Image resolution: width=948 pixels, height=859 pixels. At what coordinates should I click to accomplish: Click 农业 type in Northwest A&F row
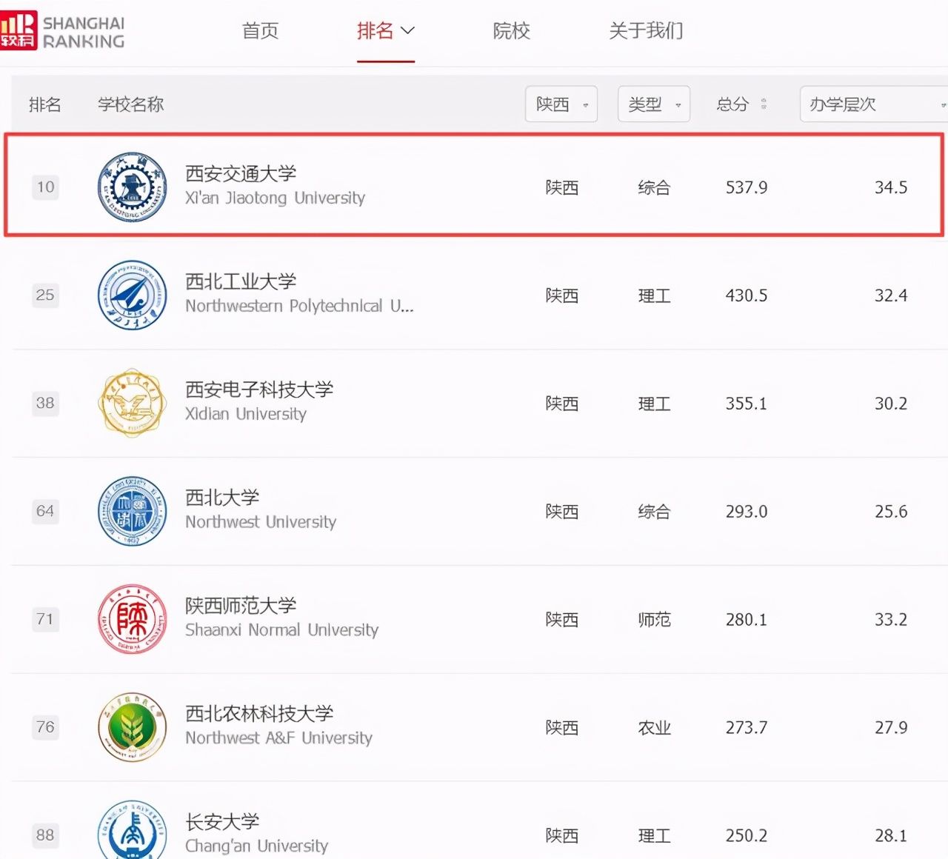click(654, 728)
